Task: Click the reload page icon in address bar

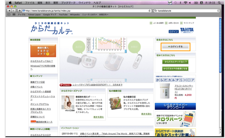Action: pos(150,11)
